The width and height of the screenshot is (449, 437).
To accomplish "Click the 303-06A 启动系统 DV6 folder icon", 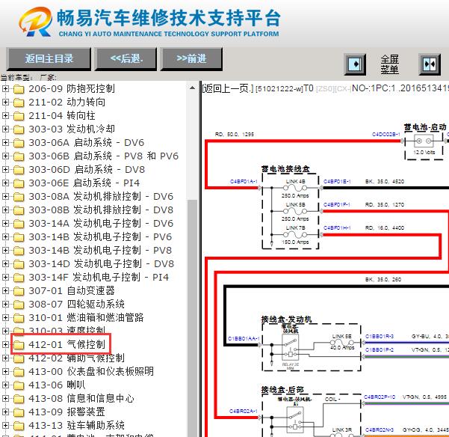I will (19, 143).
